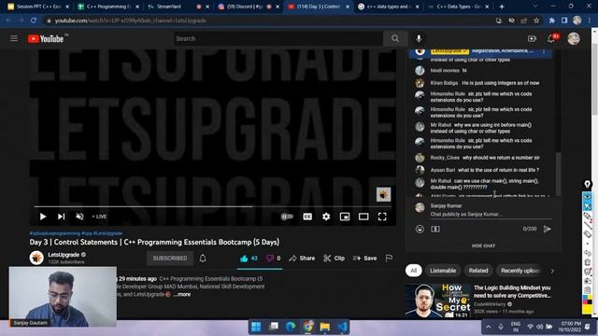Click HIDE CHAT
Image resolution: width=598 pixels, height=336 pixels.
483,245
